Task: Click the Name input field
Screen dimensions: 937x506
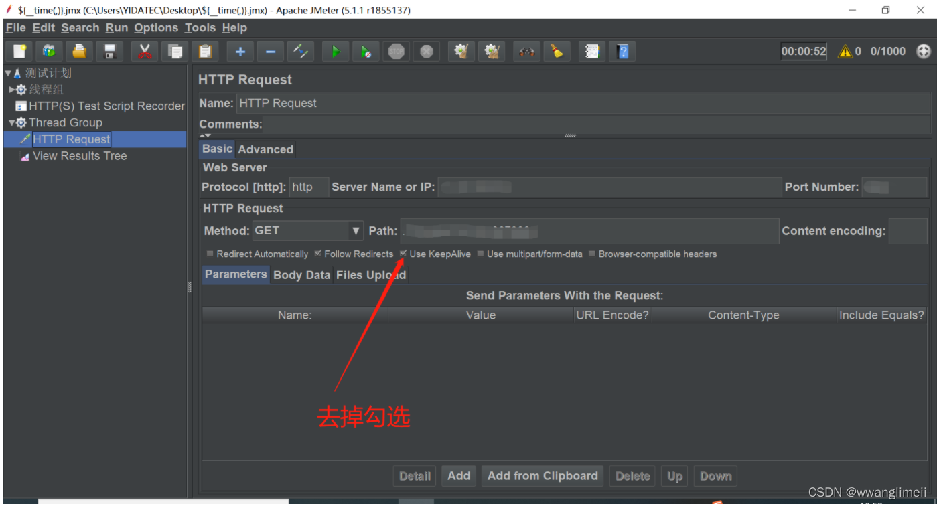Action: click(x=583, y=103)
